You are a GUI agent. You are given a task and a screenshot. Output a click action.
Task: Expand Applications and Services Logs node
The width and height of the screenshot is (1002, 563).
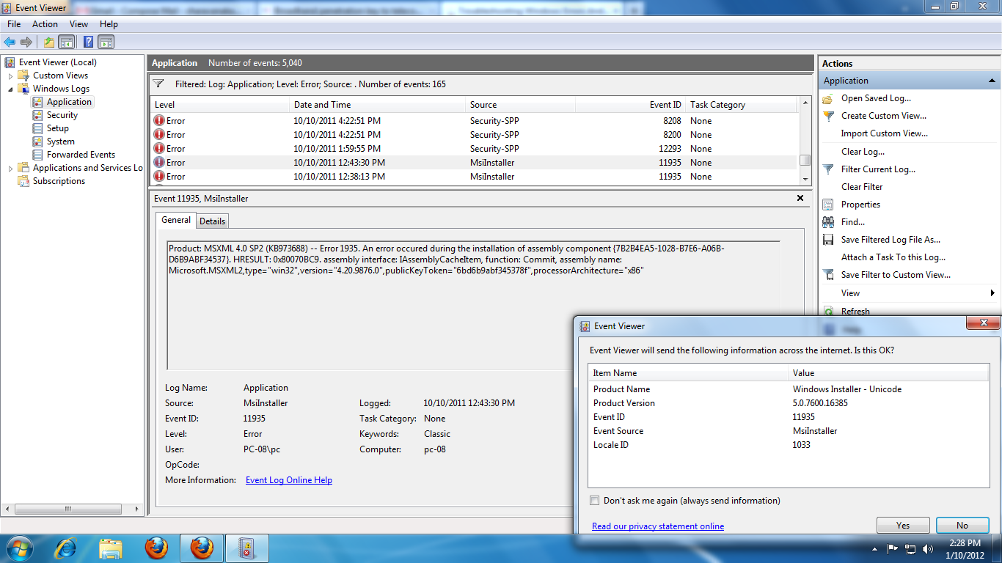[x=11, y=168]
